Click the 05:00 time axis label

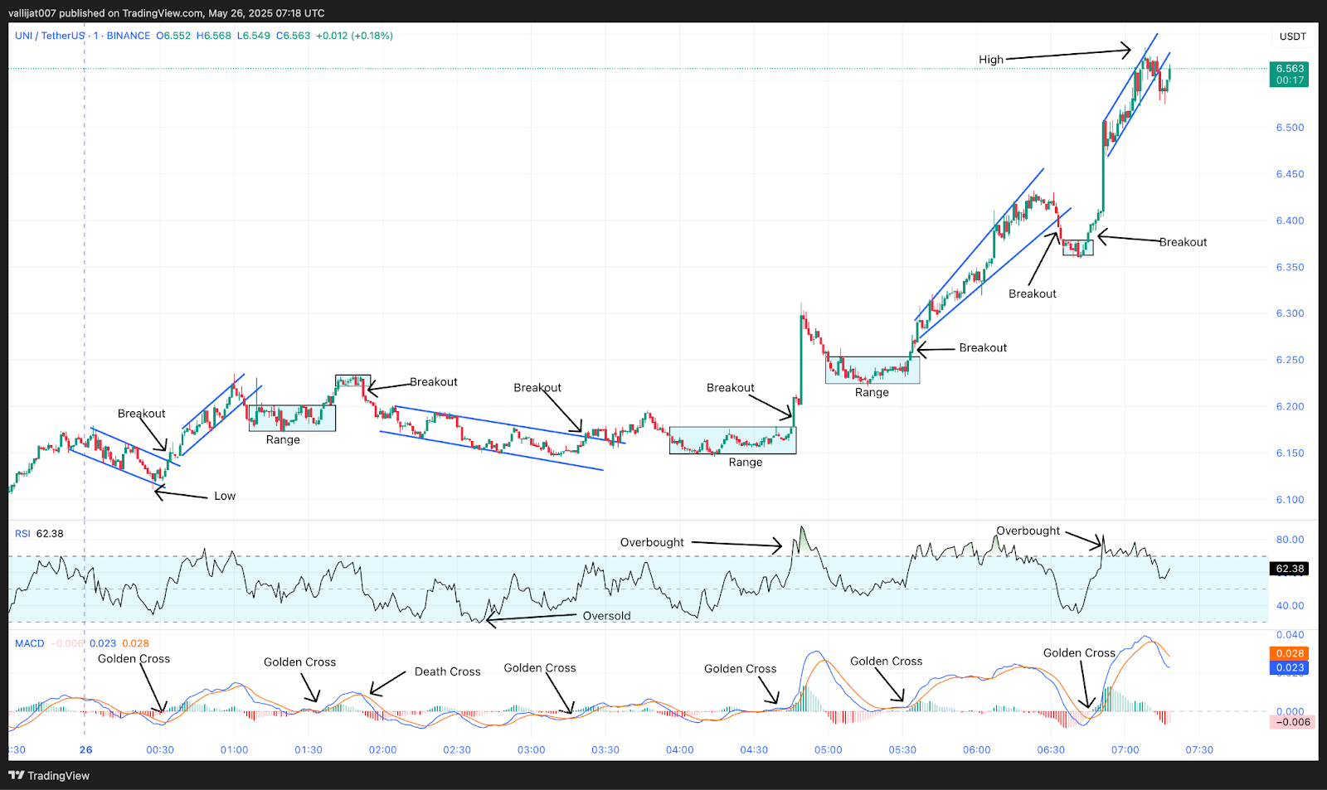828,749
